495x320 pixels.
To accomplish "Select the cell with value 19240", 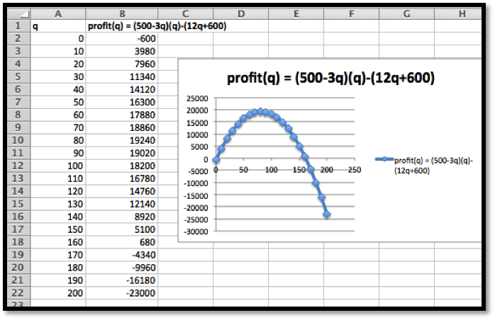I will point(121,139).
